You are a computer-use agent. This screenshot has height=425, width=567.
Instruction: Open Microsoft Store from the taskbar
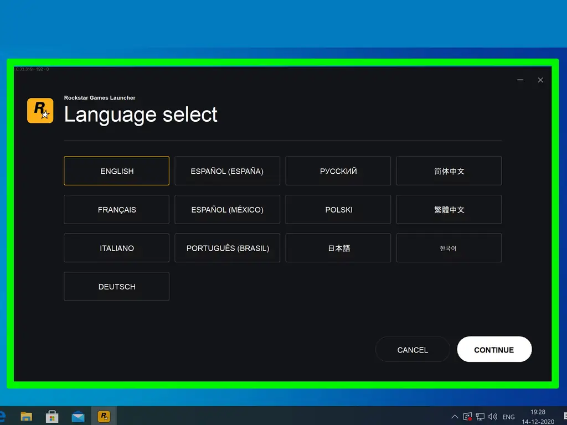point(52,416)
